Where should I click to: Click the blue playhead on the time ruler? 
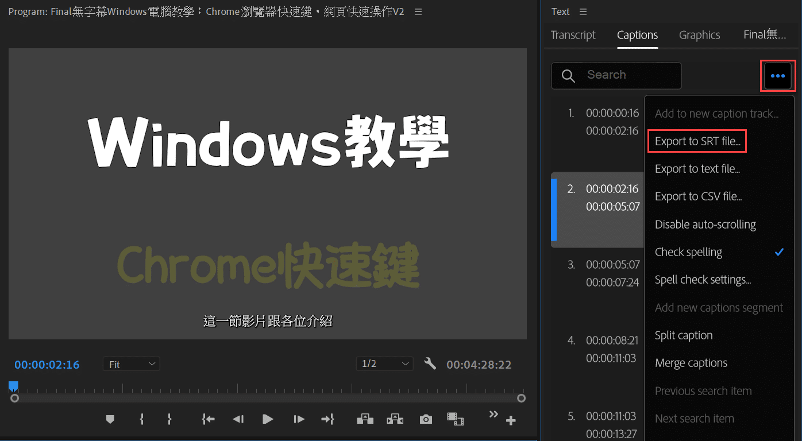pos(13,386)
